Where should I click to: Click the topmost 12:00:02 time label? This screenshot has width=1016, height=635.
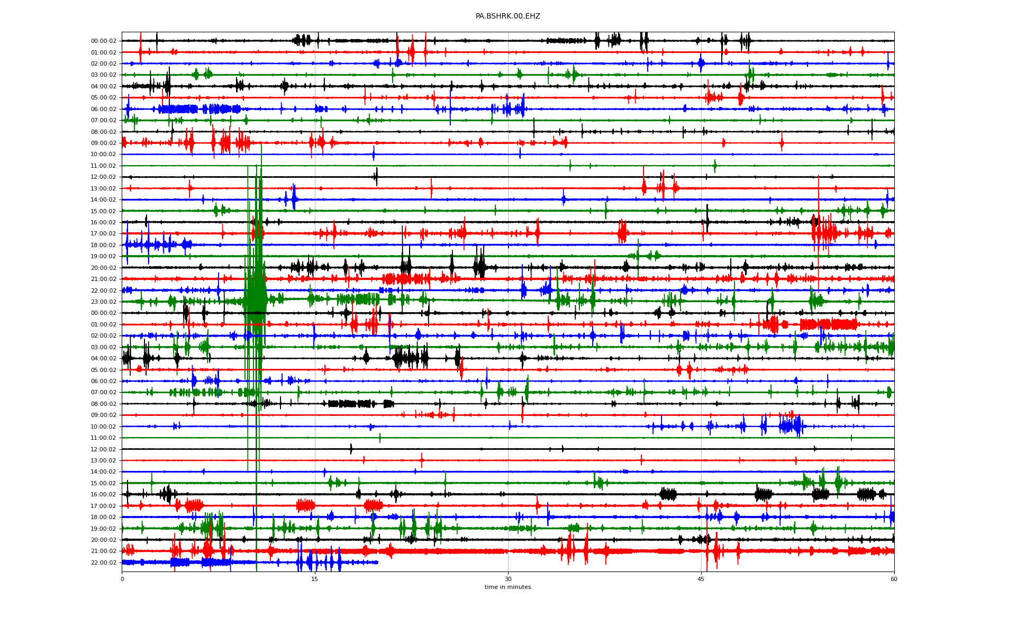(103, 177)
